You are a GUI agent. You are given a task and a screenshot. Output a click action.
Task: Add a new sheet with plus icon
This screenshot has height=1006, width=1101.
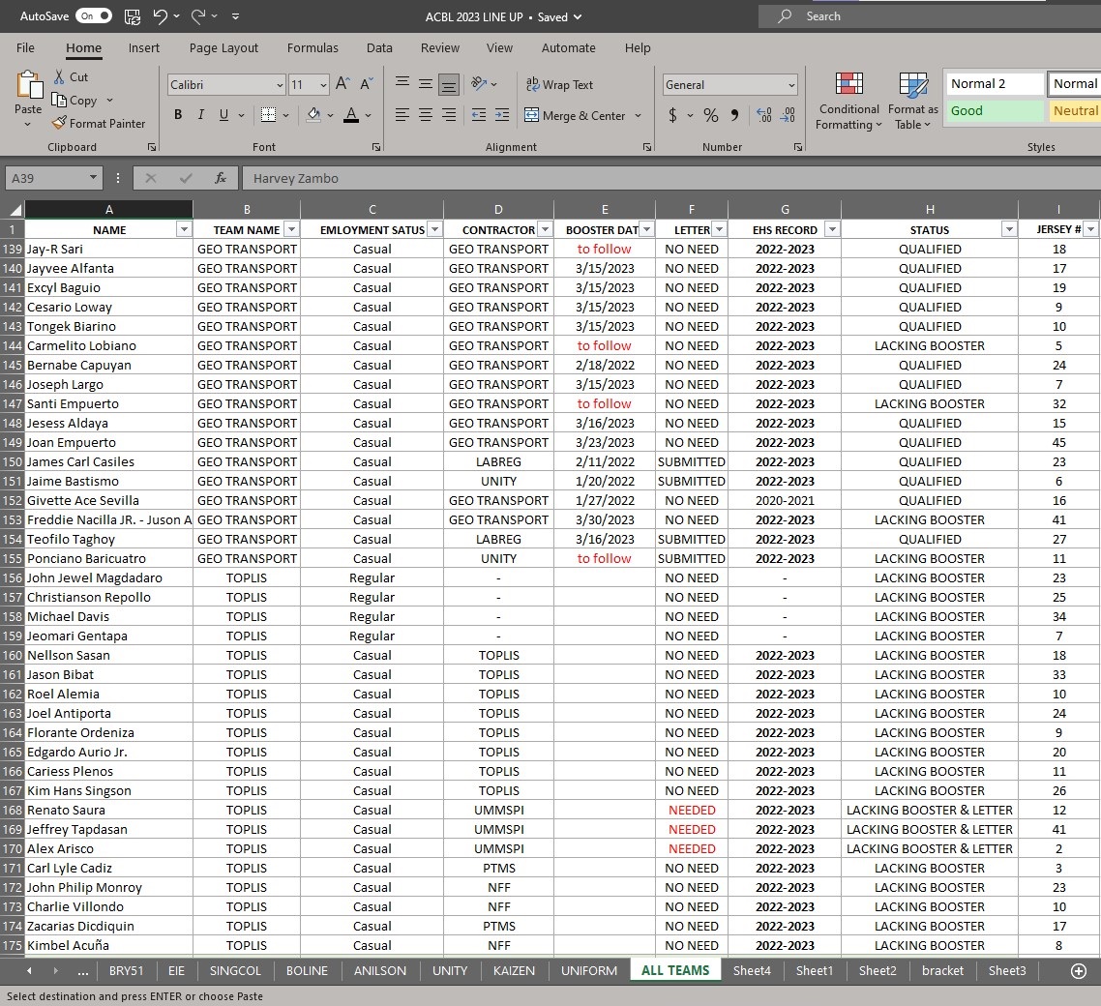coord(1079,971)
